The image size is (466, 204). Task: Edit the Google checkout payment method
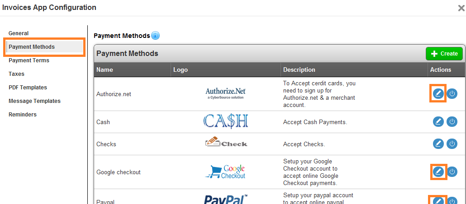[x=438, y=172]
